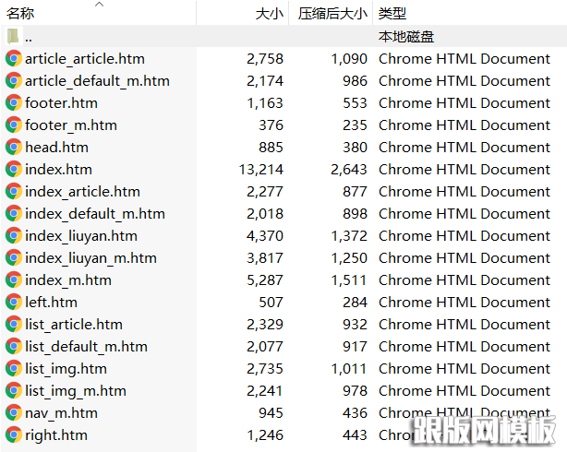Click the 类型 type column header
Screen dimensions: 567x452
(392, 14)
